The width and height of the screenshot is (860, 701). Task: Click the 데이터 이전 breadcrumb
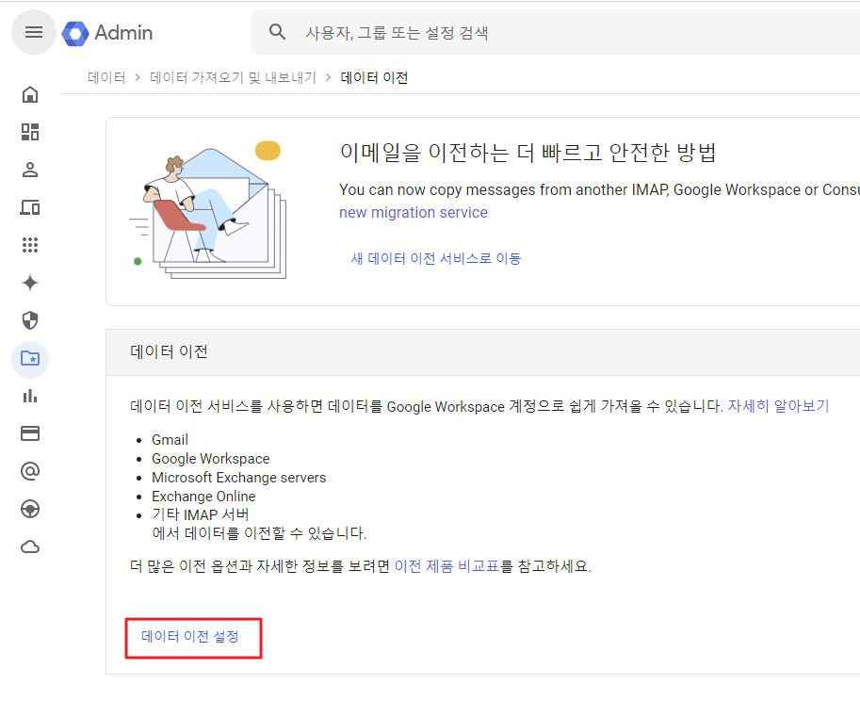374,78
